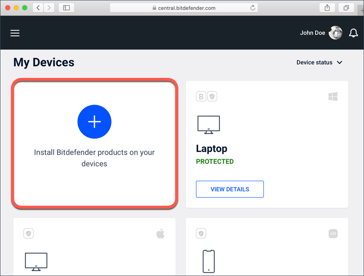
Task: Open Safari's Share button
Action: click(327, 8)
